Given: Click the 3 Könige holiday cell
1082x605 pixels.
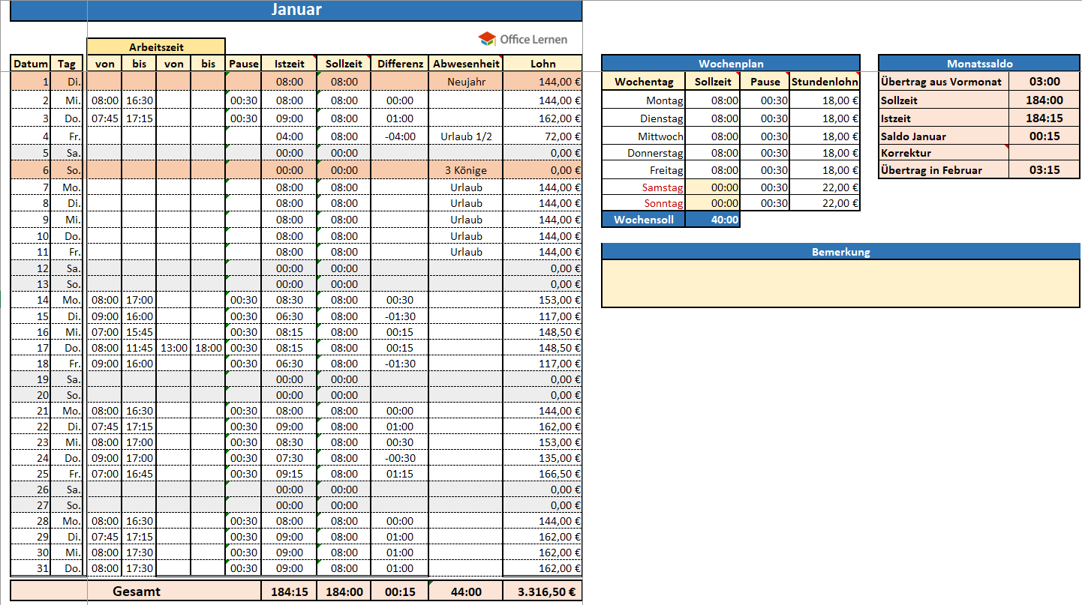Looking at the screenshot, I should (466, 170).
